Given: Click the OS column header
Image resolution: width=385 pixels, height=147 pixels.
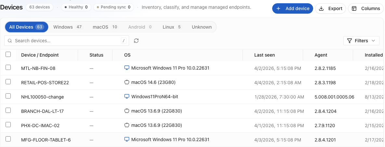Looking at the screenshot, I should pyautogui.click(x=127, y=55).
